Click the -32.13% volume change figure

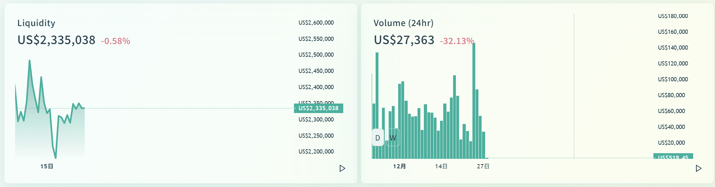(x=457, y=41)
